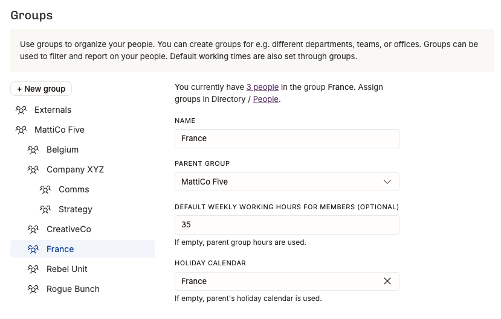Select the France group in tree
The height and width of the screenshot is (319, 501).
click(60, 249)
